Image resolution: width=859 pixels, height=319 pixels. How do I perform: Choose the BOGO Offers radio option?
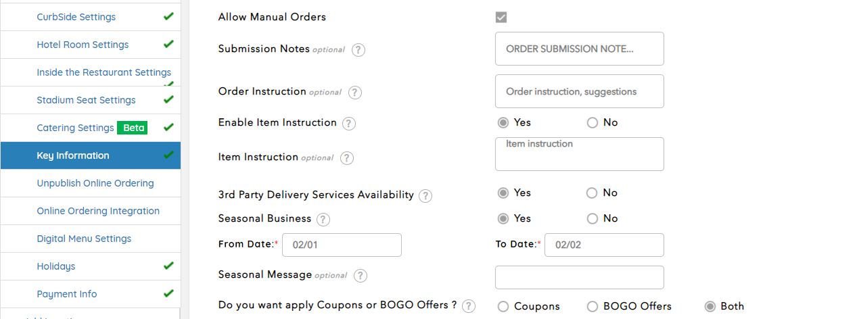click(593, 307)
